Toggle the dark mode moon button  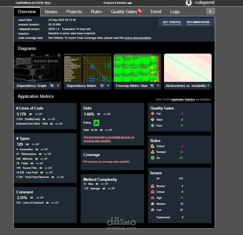coord(210,11)
